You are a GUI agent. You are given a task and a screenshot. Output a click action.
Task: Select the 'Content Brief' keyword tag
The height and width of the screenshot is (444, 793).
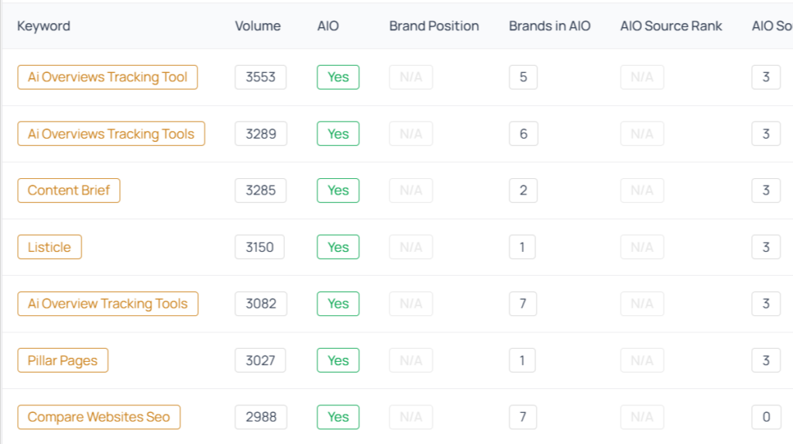click(69, 191)
